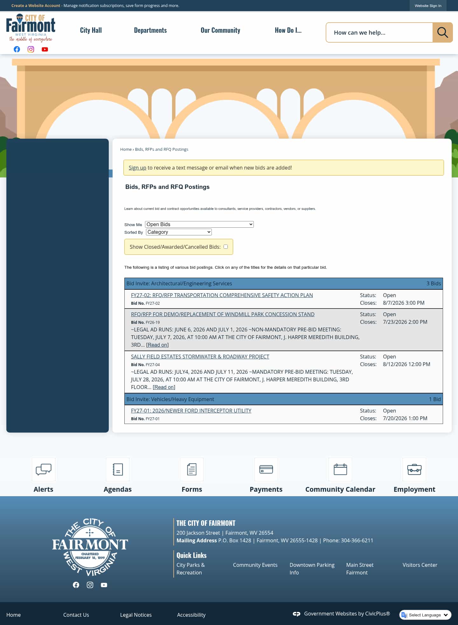Open the Select Language dropdown
458x625 pixels.
click(425, 615)
